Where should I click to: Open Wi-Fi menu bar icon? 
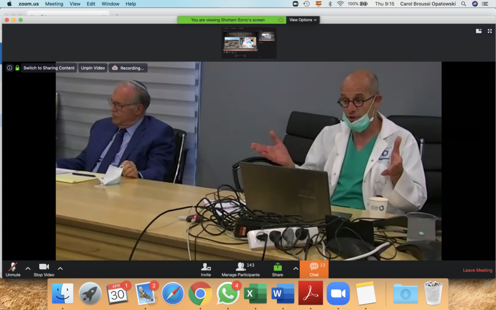point(341,4)
